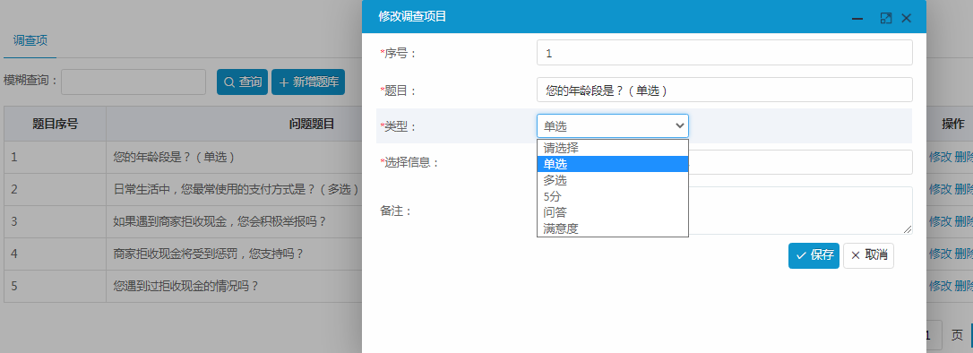Image resolution: width=973 pixels, height=353 pixels.
Task: Save the survey item with 保存
Action: tap(814, 255)
